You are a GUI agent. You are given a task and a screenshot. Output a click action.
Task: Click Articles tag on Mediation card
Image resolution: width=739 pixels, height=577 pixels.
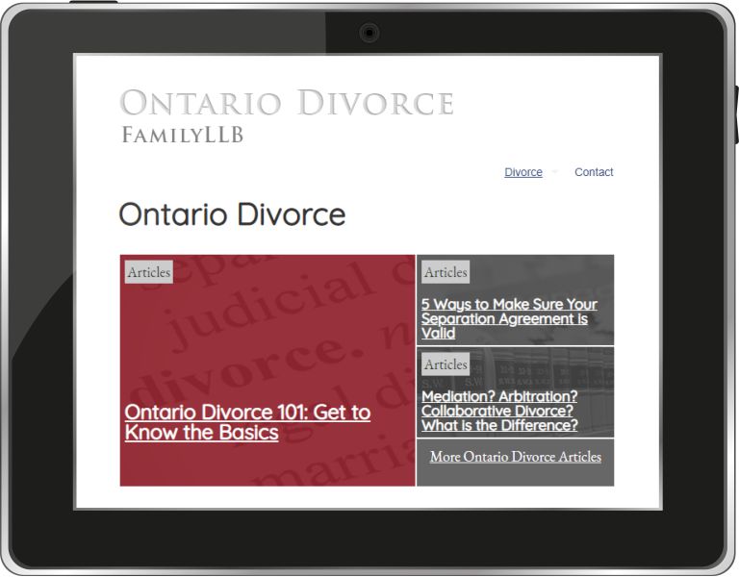pyautogui.click(x=446, y=364)
